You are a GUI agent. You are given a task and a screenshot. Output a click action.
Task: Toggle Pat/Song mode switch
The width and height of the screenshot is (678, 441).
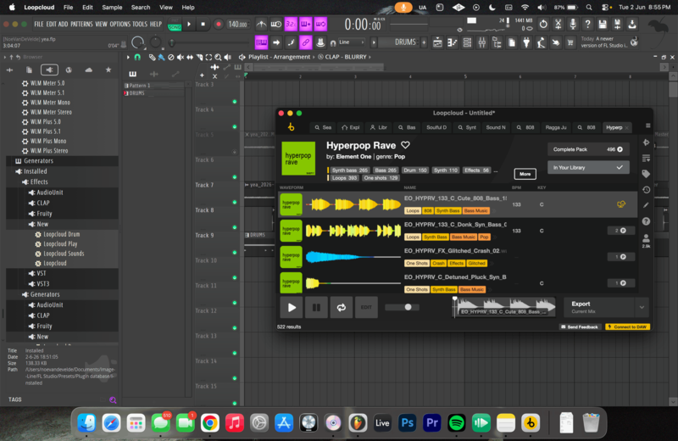(175, 25)
